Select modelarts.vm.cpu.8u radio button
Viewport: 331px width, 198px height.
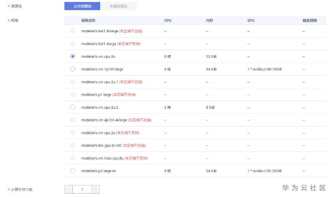pyautogui.click(x=73, y=57)
